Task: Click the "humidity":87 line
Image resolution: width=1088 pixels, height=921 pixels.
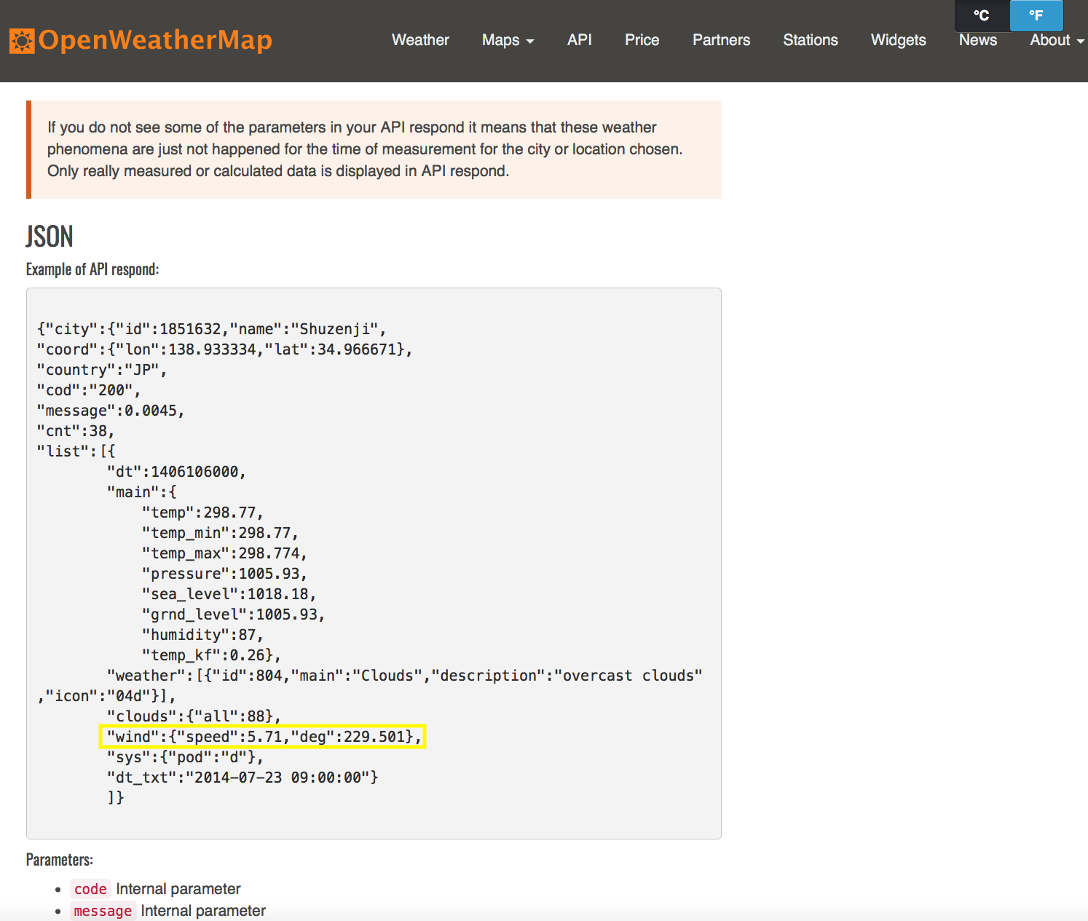Action: click(202, 635)
